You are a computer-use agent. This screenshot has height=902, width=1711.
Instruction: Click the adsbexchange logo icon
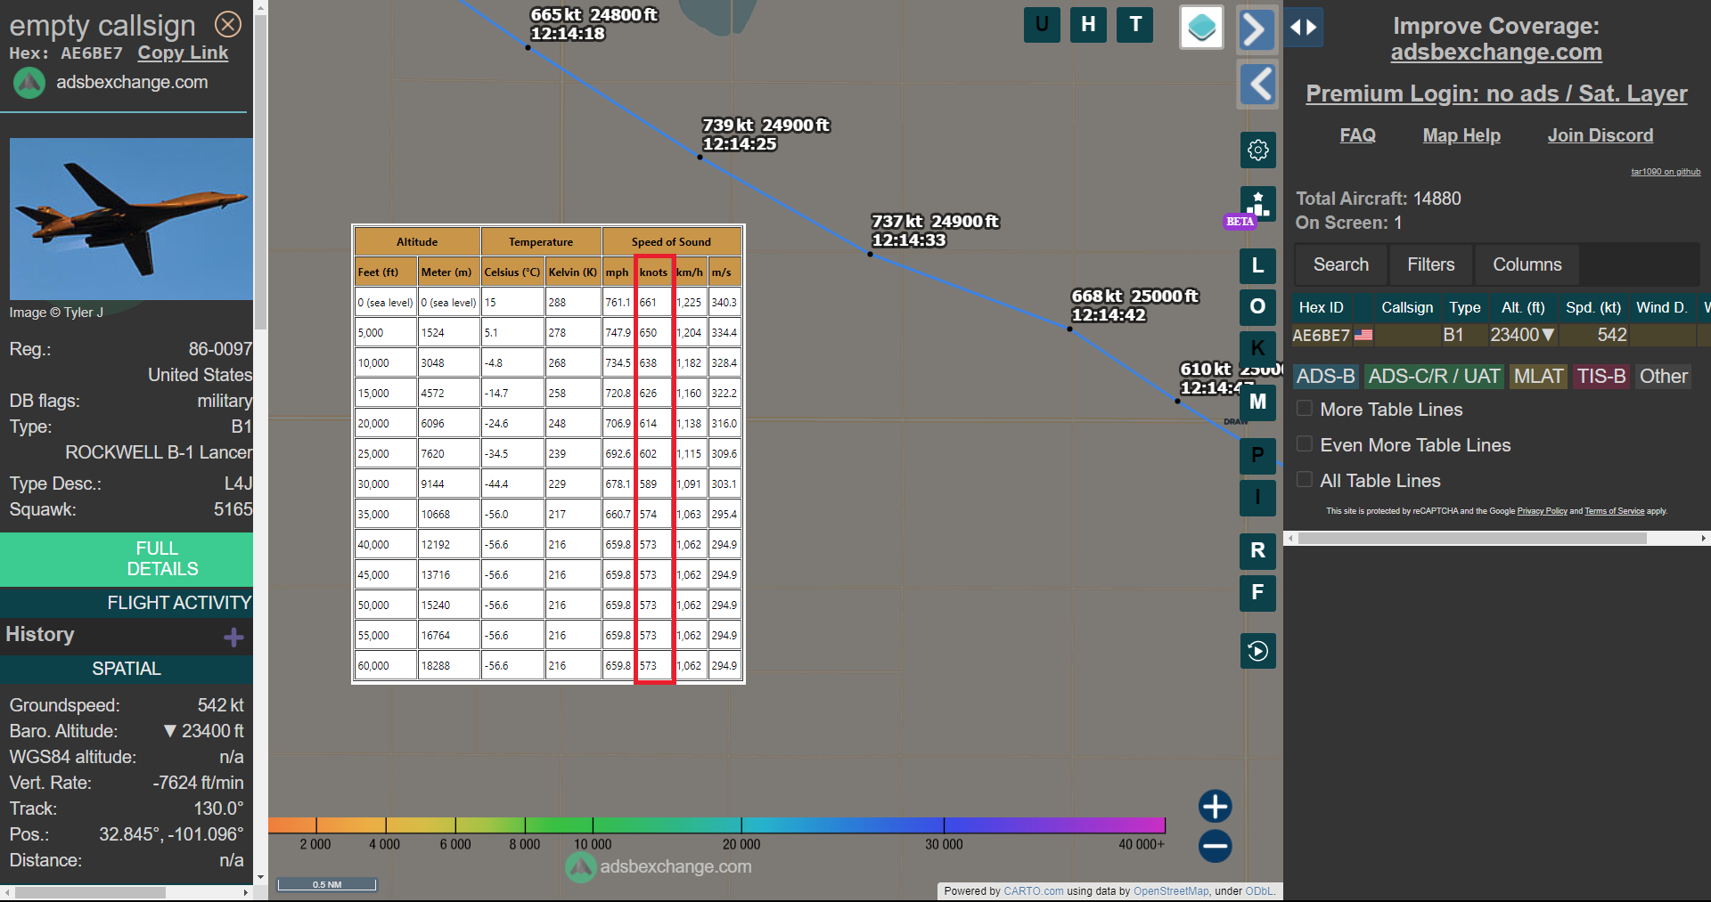click(x=29, y=83)
